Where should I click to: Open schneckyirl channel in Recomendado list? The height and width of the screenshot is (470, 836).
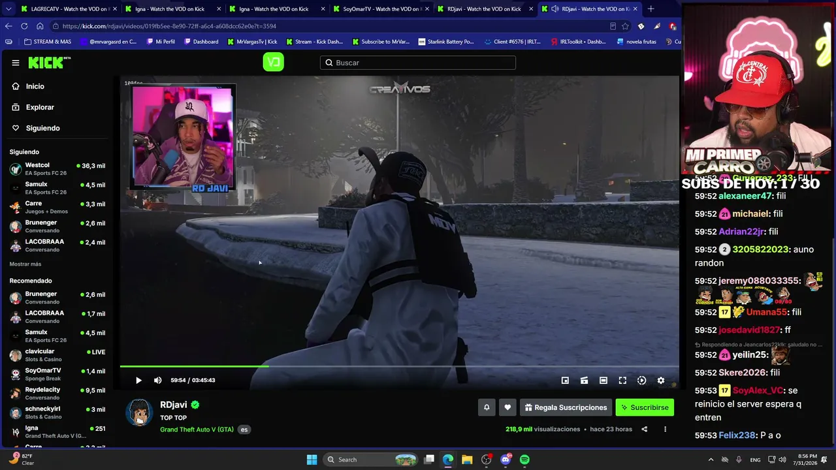(57, 413)
